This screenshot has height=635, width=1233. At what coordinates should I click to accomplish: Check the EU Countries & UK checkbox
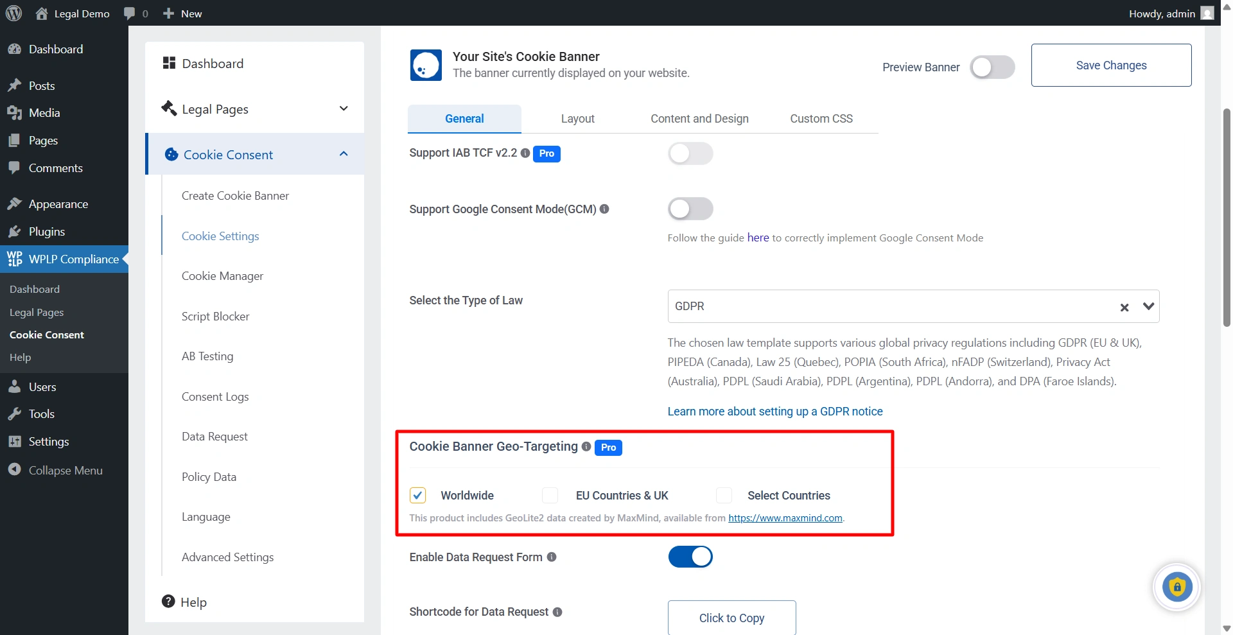[550, 496]
